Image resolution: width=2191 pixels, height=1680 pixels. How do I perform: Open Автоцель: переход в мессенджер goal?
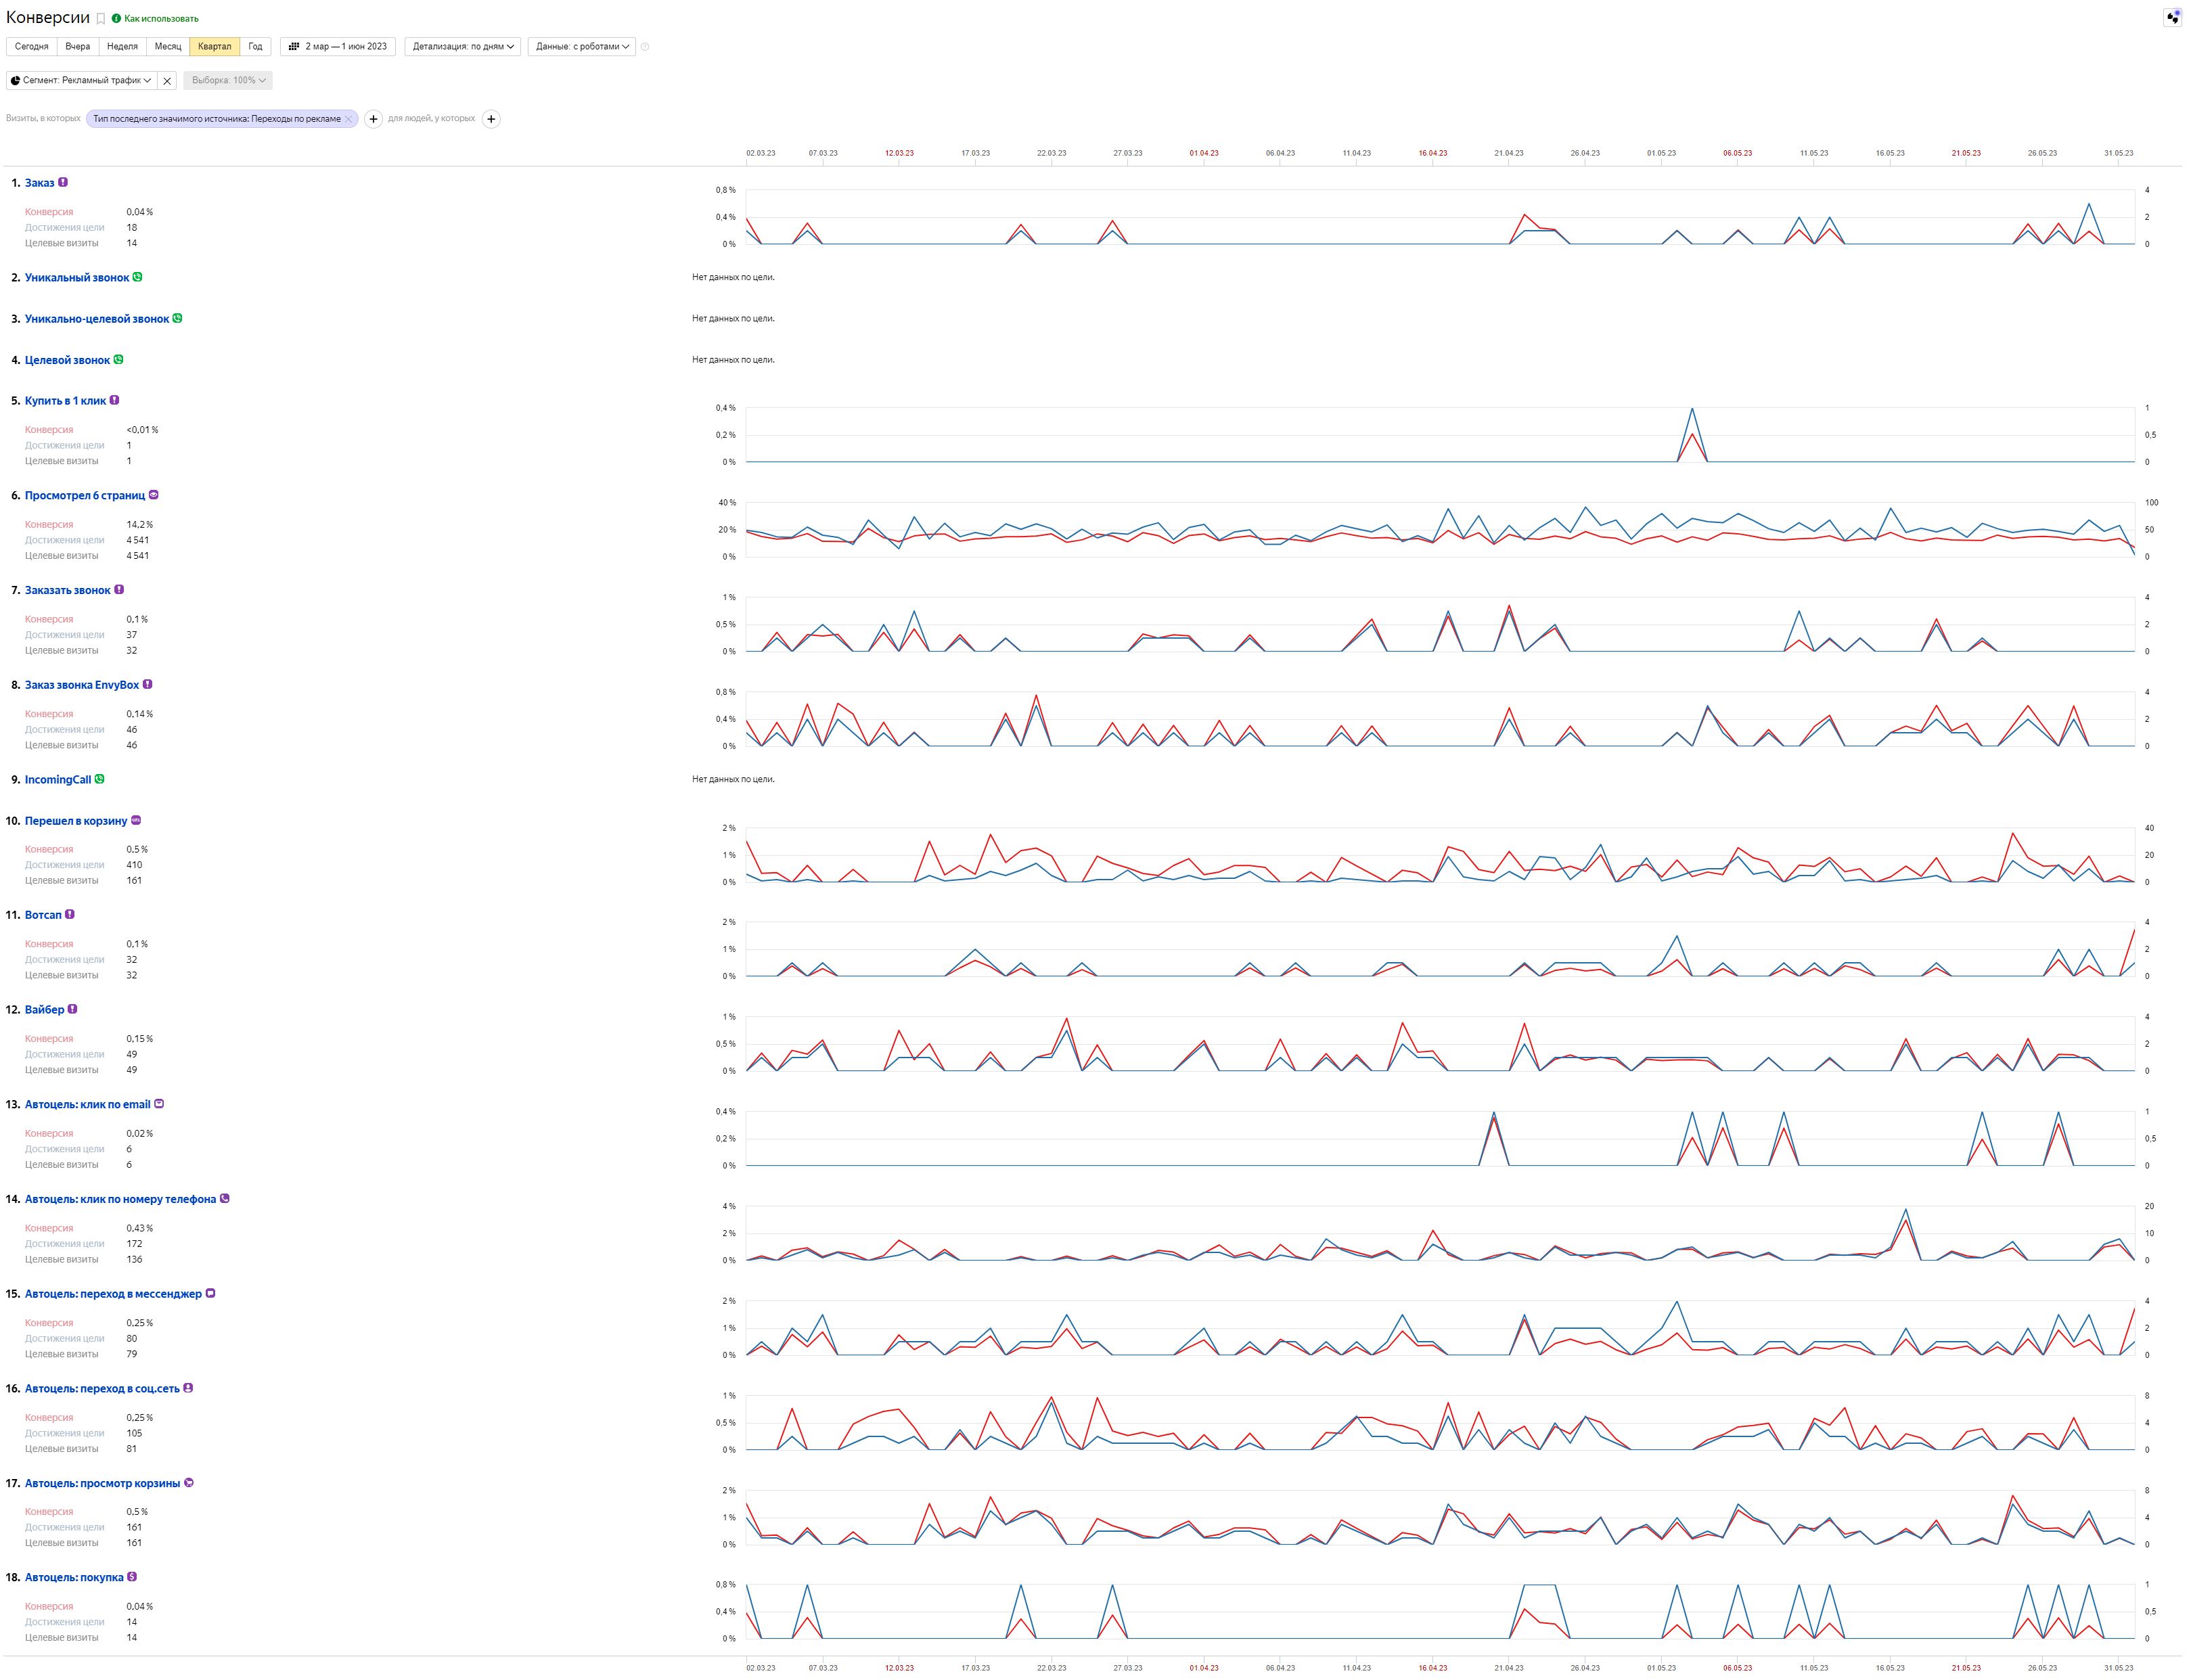coord(113,1294)
